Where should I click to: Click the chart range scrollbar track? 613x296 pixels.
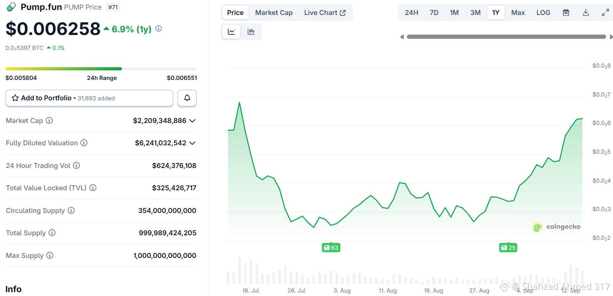[x=506, y=37]
